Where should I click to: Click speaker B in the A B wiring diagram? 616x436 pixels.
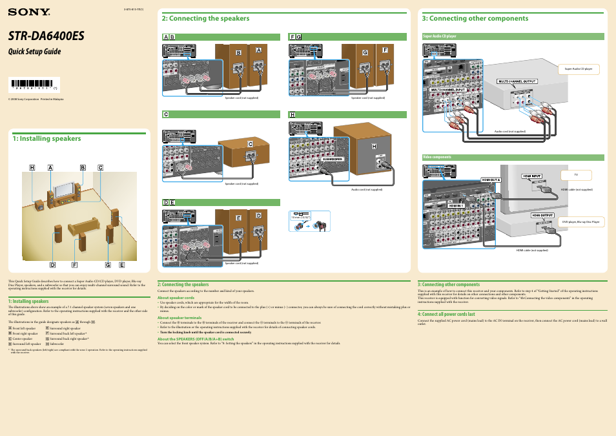[232, 66]
